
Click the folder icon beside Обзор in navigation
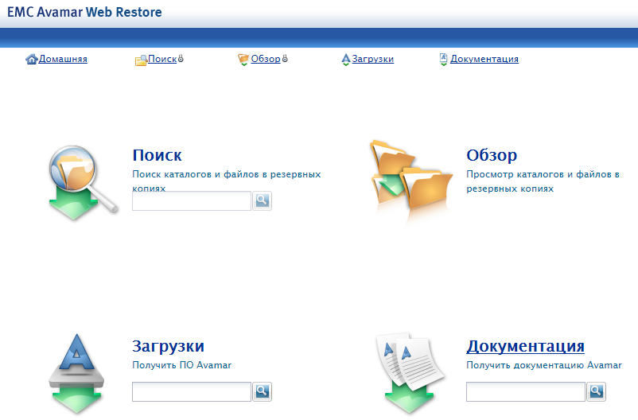coord(243,60)
